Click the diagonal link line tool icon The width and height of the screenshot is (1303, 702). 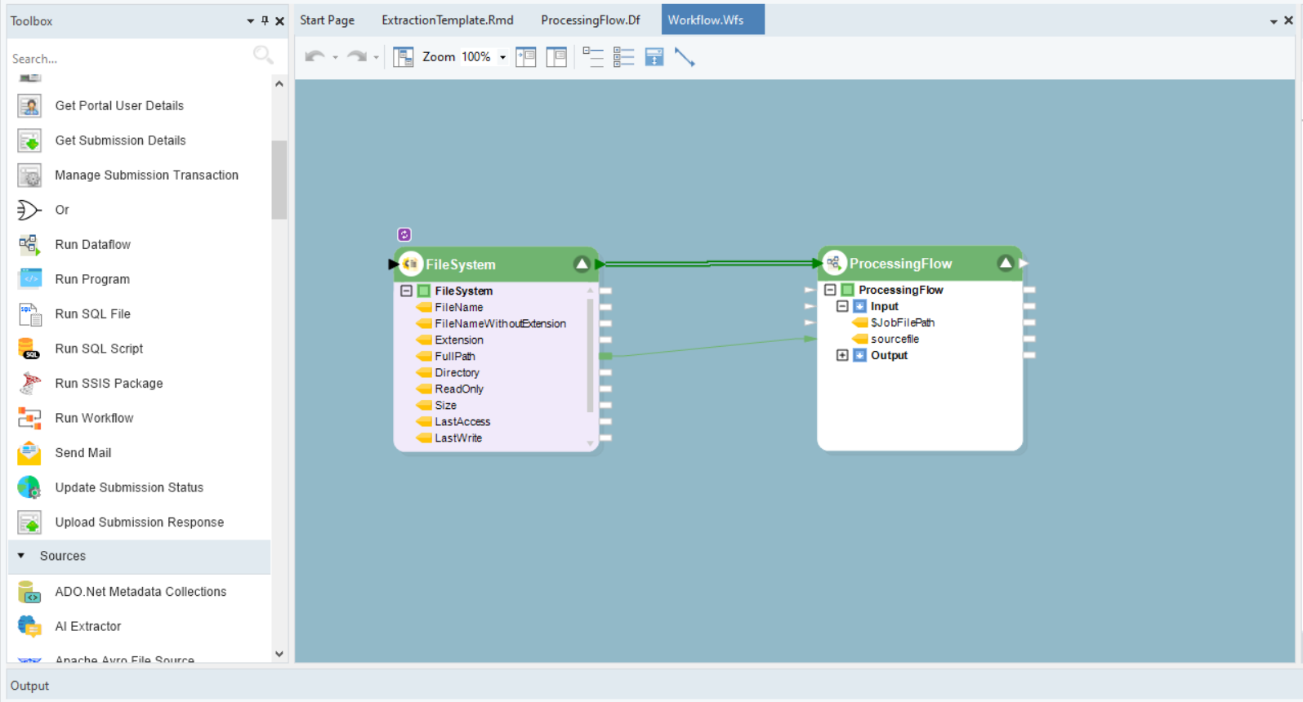(x=685, y=57)
